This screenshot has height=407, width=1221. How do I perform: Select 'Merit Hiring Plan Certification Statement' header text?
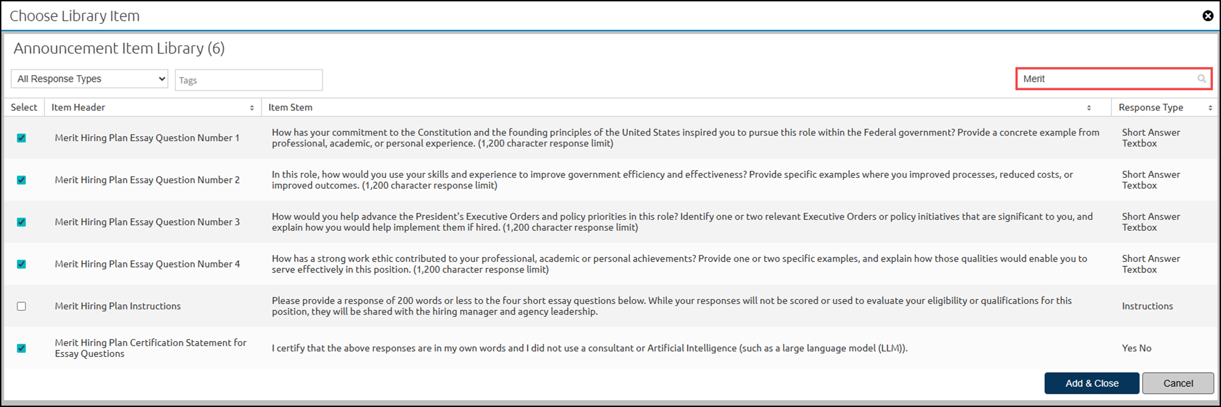point(150,348)
